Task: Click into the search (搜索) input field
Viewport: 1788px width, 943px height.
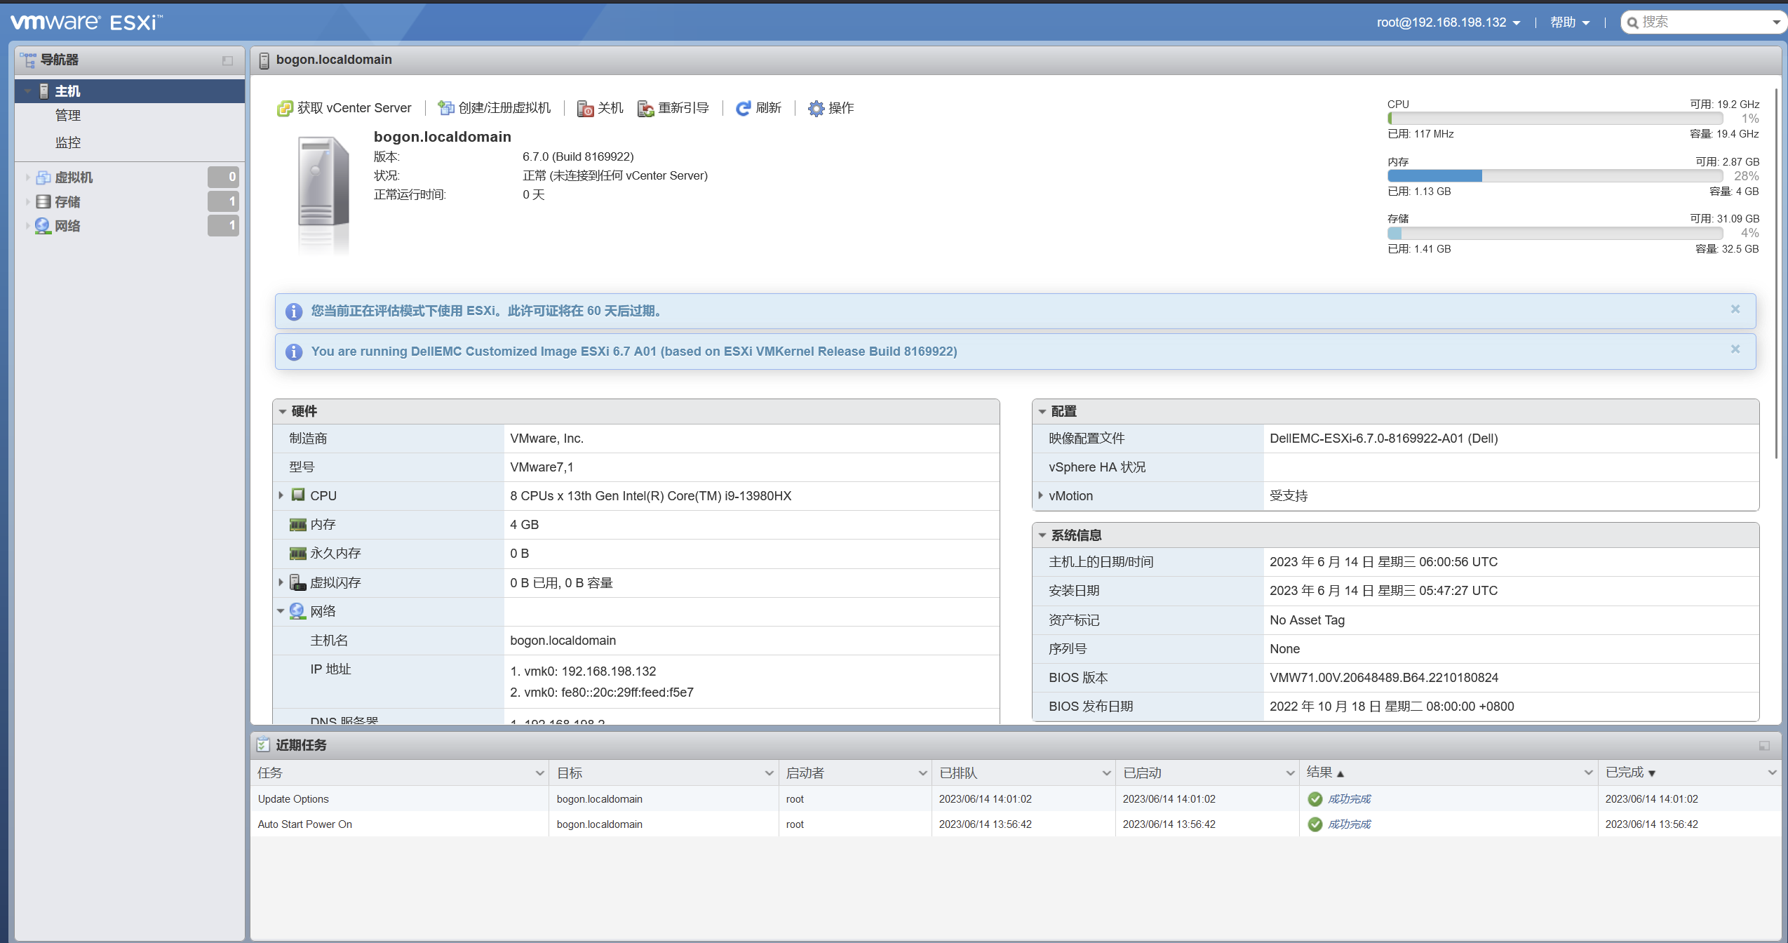Action: 1703,22
